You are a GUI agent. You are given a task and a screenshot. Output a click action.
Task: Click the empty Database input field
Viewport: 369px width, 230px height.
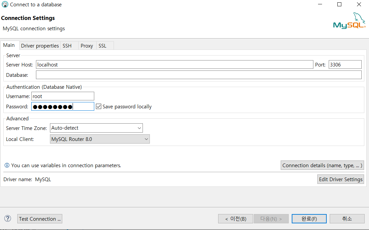[x=198, y=75]
